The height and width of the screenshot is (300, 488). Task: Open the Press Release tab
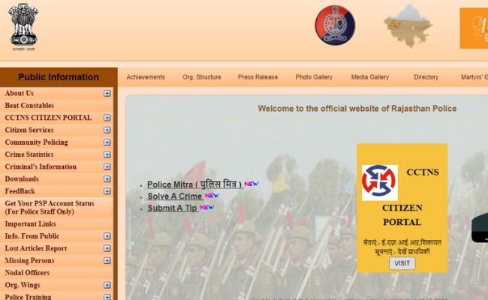(258, 77)
